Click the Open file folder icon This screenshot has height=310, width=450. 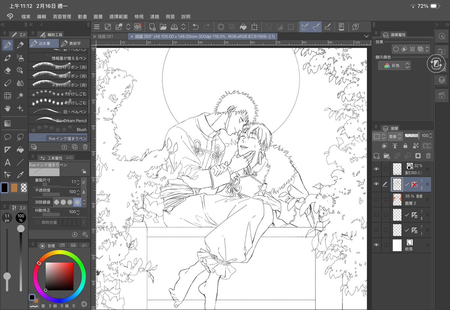[x=163, y=27]
